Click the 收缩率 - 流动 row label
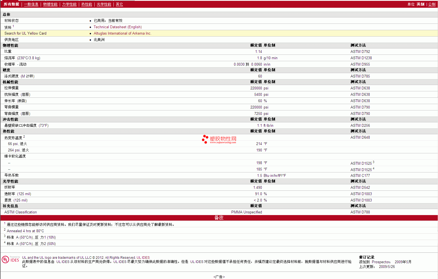The image size is (438, 279). point(15,64)
